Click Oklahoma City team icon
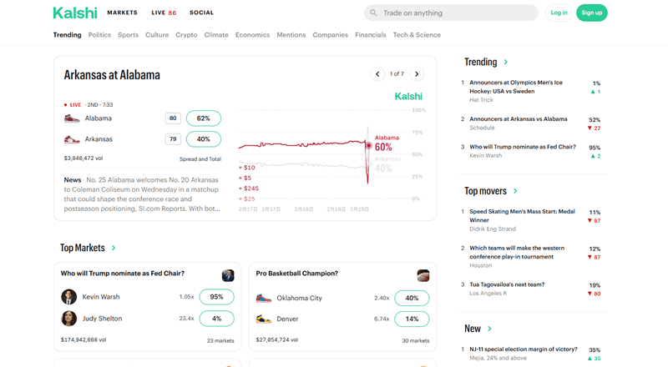Image resolution: width=668 pixels, height=367 pixels. (x=264, y=298)
